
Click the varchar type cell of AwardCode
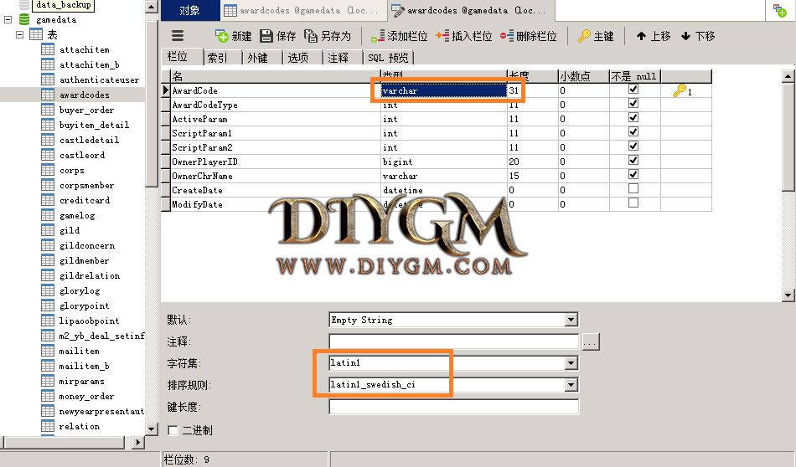click(x=444, y=90)
